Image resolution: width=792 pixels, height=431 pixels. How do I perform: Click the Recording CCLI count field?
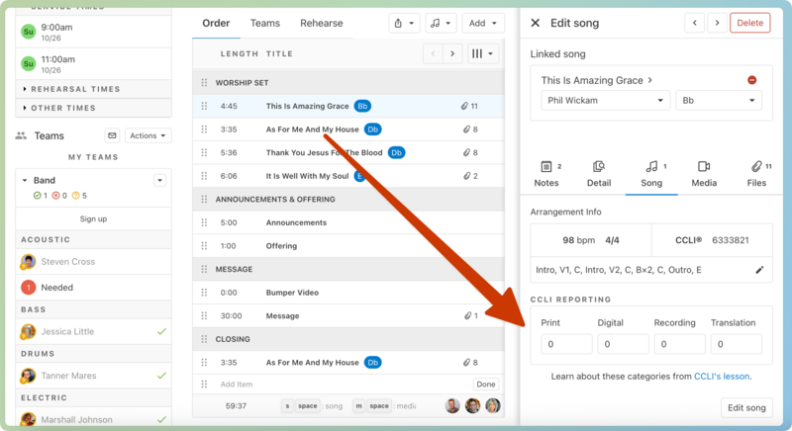click(679, 344)
